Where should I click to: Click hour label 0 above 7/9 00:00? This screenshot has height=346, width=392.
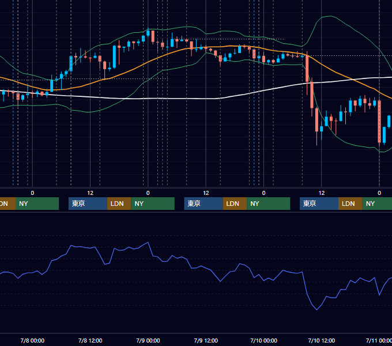point(148,193)
